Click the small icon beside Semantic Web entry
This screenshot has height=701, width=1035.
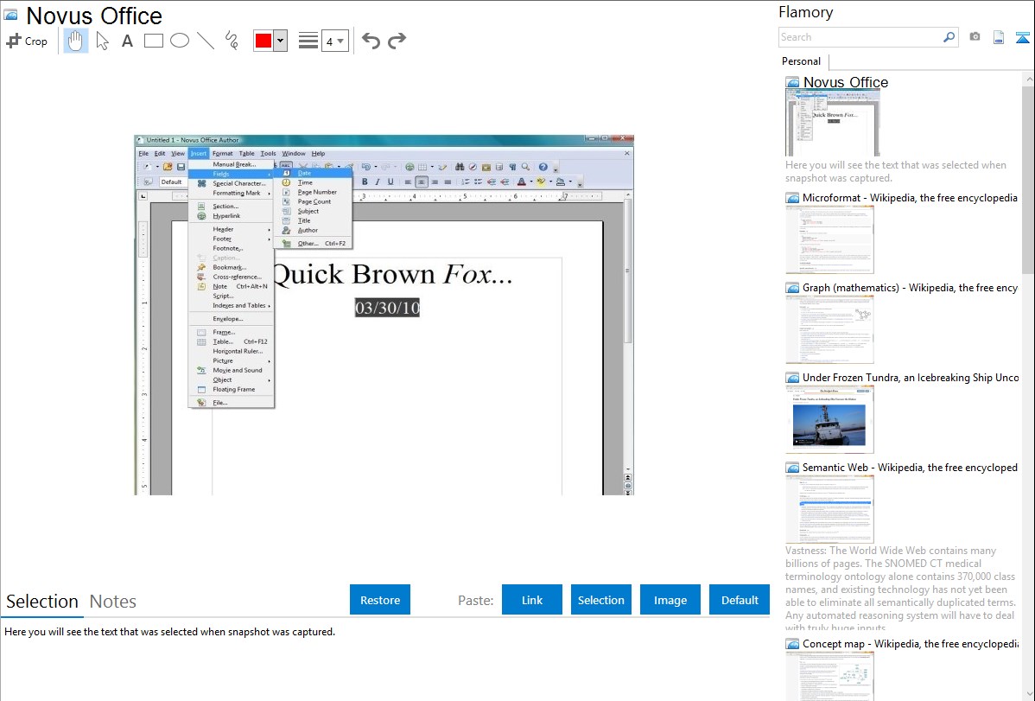pos(792,468)
